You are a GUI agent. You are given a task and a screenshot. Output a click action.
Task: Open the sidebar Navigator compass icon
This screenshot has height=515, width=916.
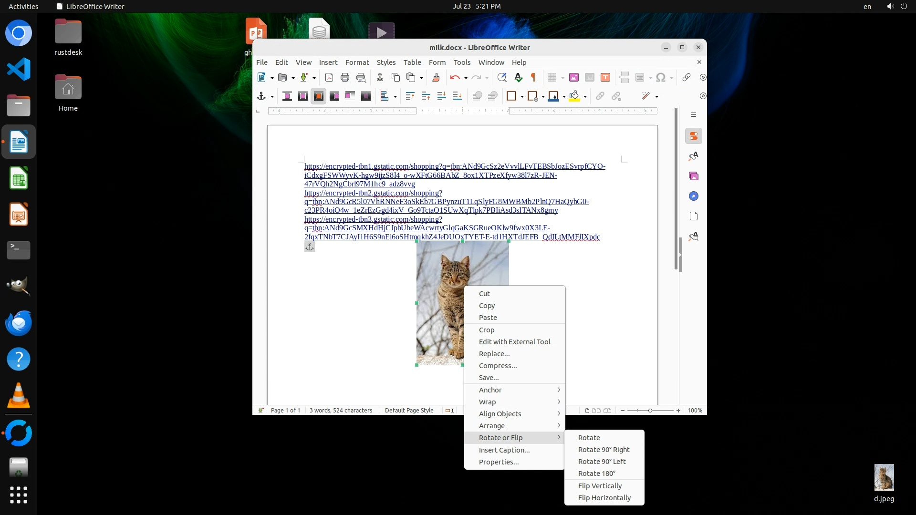click(x=694, y=196)
